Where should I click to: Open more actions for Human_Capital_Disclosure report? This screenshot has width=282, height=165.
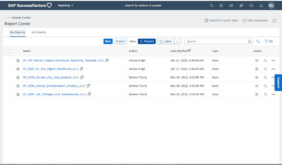point(273,60)
